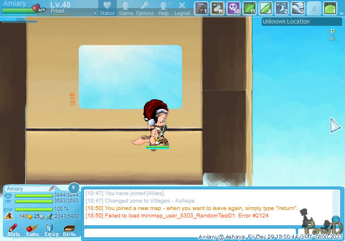Click the pencil edit icon beside Amiary
Screen dimensions: 345x241
[x=52, y=188]
